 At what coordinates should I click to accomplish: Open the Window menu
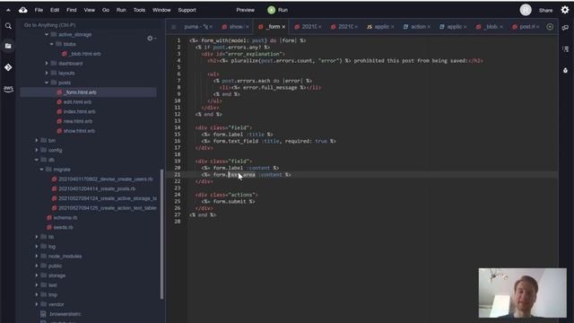pyautogui.click(x=161, y=10)
